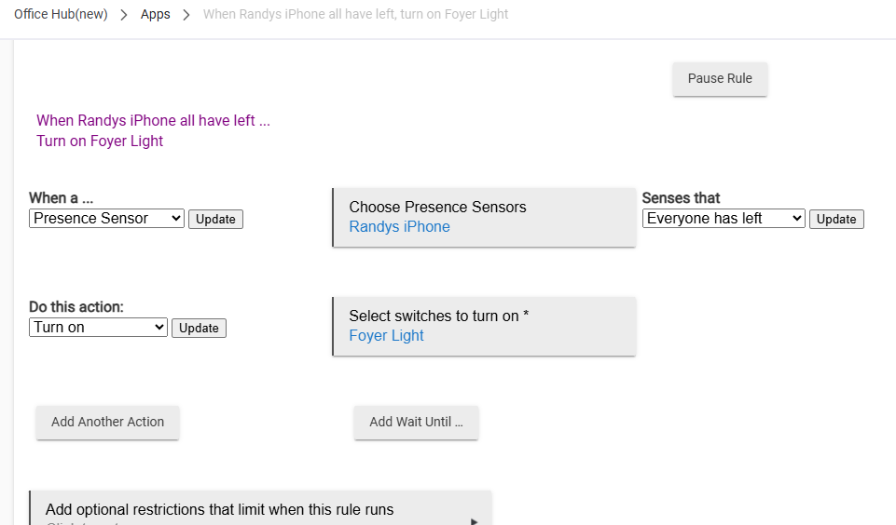Click the Foyer Light link
The image size is (896, 525).
(386, 336)
